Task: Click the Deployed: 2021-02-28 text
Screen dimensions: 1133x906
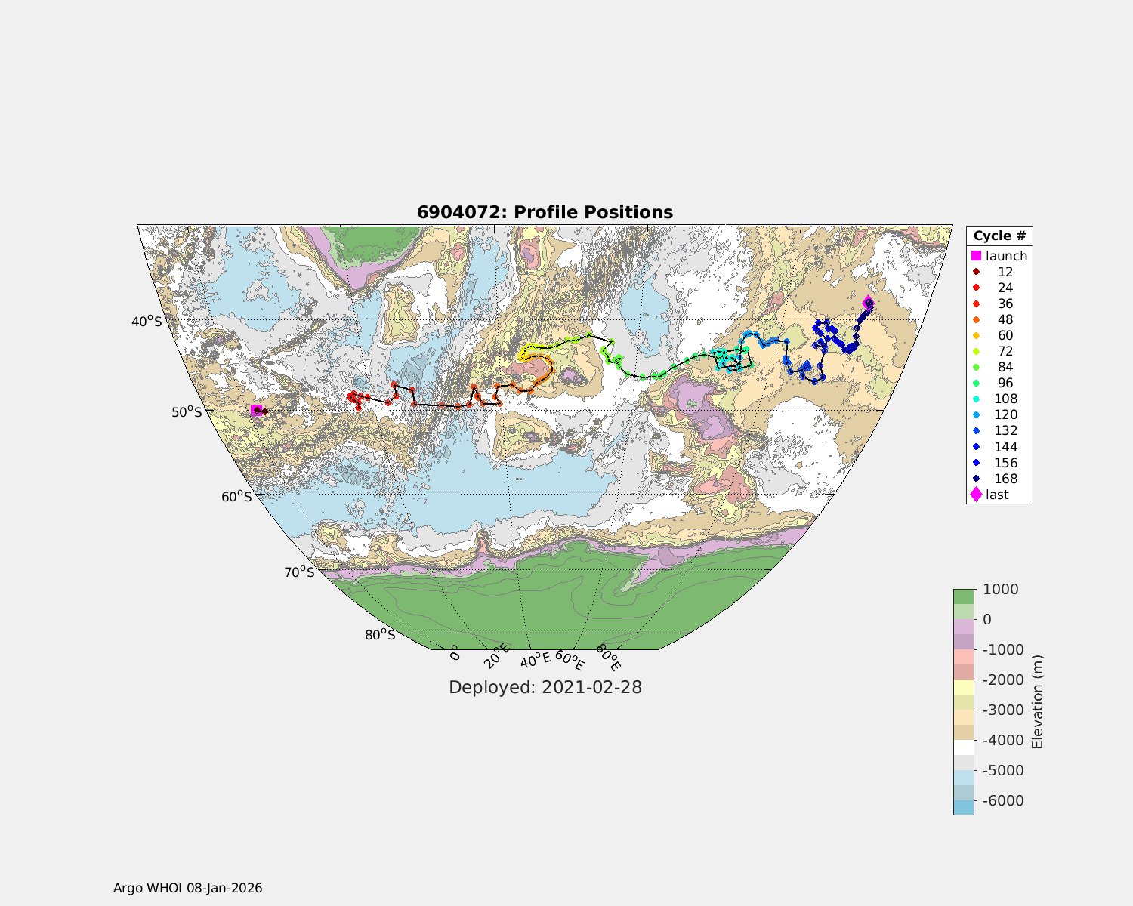Action: point(545,687)
